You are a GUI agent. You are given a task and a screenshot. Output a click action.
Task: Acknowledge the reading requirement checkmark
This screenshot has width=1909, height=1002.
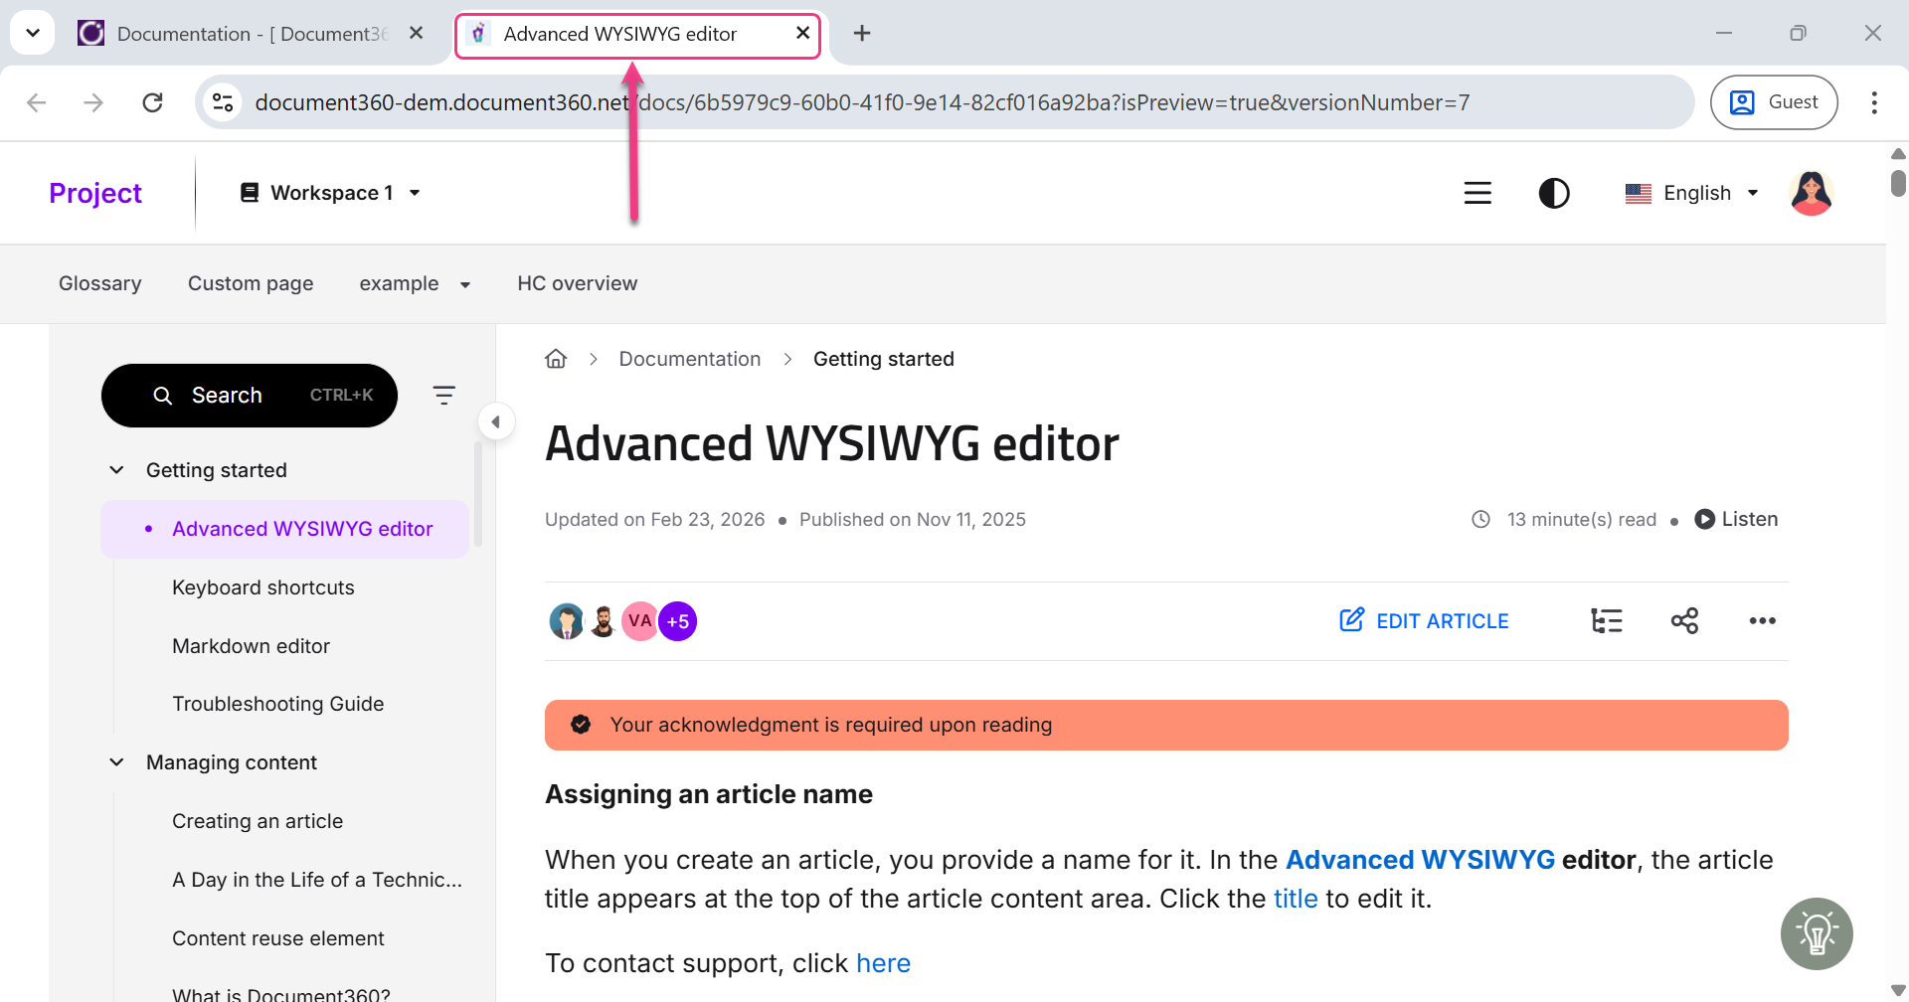[x=581, y=724]
